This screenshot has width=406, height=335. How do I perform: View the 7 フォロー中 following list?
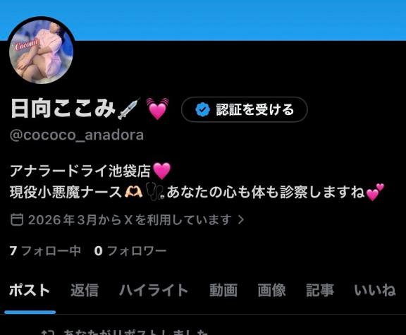(45, 251)
